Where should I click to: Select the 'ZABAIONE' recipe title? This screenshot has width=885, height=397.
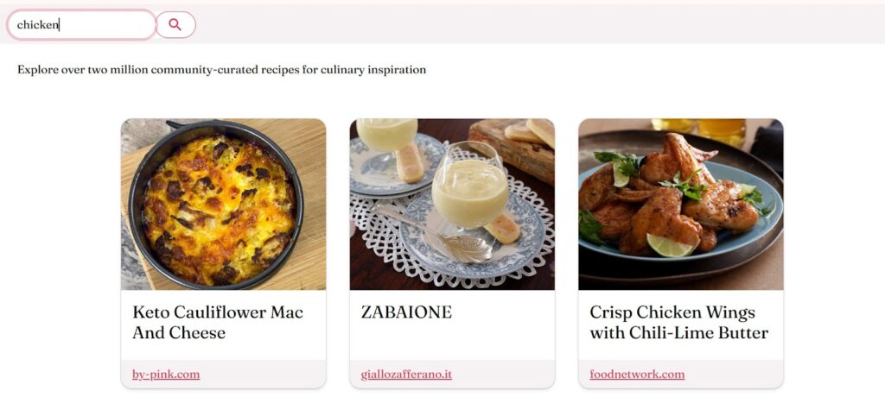click(x=406, y=312)
